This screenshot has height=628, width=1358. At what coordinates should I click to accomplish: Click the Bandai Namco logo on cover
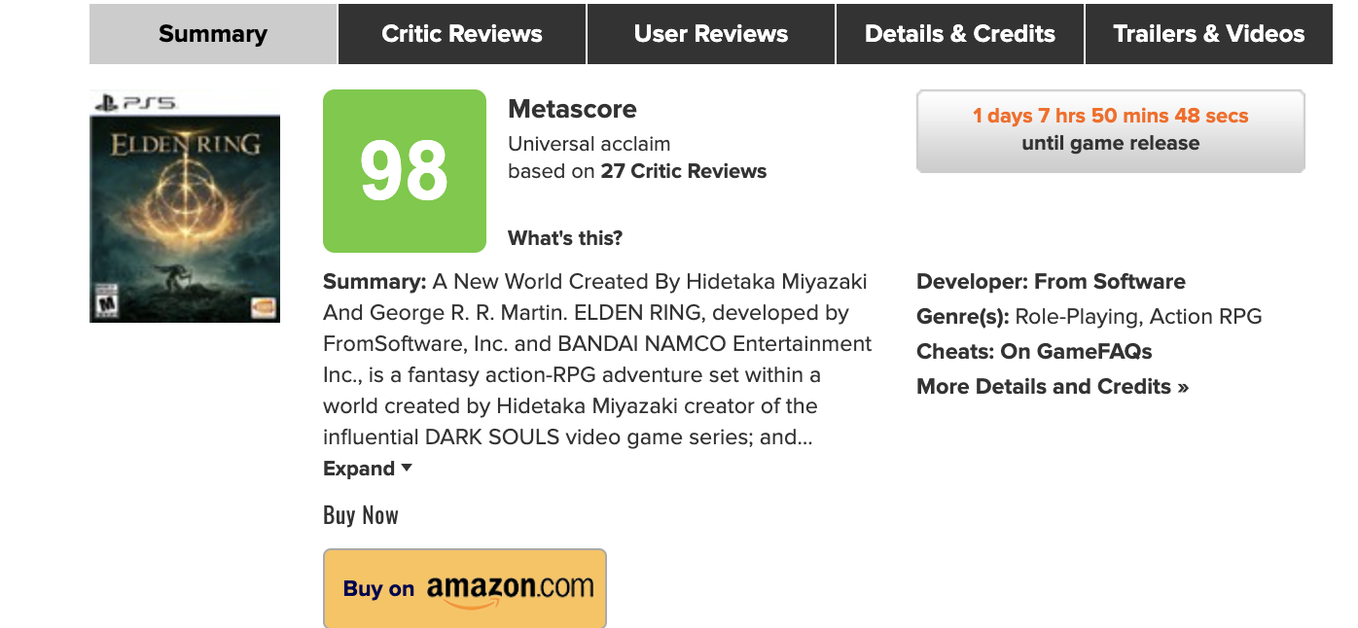(x=263, y=306)
